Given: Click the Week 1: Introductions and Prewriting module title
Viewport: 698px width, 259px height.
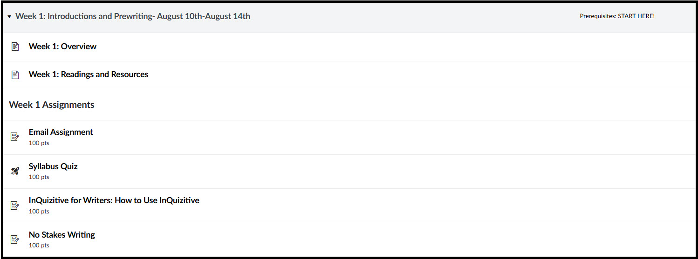Looking at the screenshot, I should click(x=133, y=16).
